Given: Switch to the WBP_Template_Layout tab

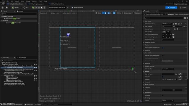Looking at the screenshot, I should [x=37, y=4].
